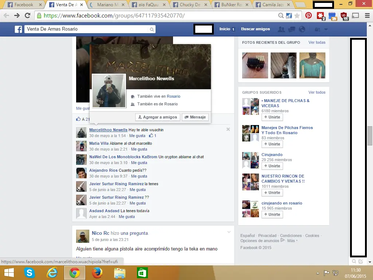373x280 pixels.
Task: Switch to the Camila Jaz browser tab
Action: [272, 4]
